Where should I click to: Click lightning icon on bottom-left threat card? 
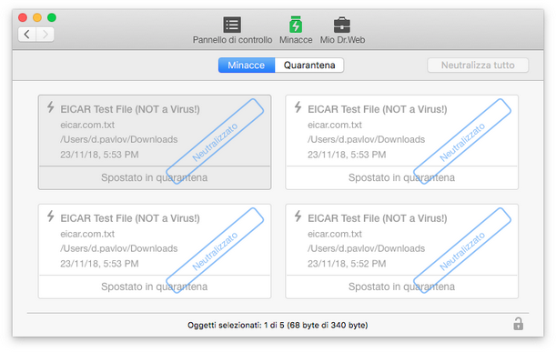(x=51, y=216)
